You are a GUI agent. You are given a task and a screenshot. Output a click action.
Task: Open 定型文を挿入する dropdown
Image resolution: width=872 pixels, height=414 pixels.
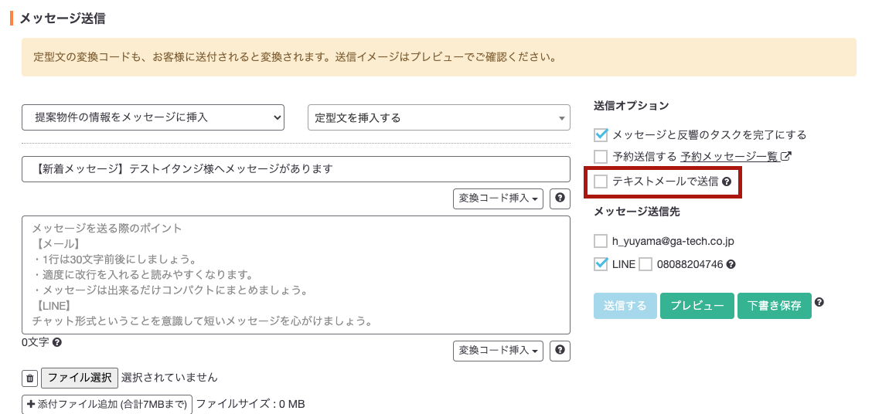click(x=439, y=117)
